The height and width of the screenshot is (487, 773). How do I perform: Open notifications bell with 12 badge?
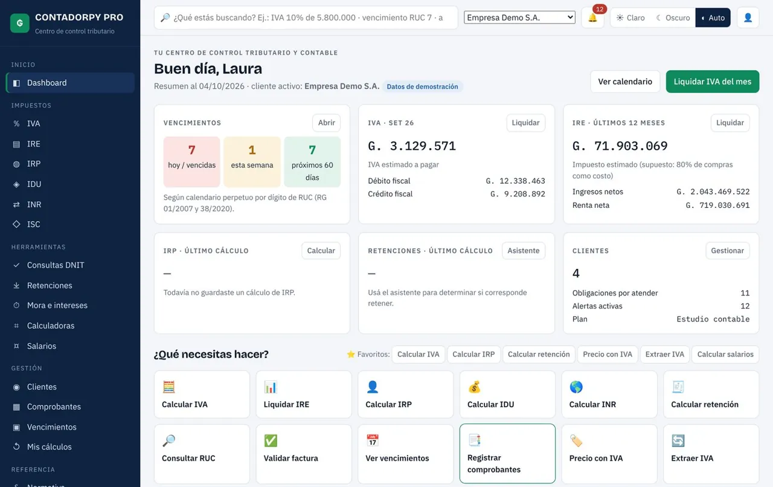click(x=592, y=18)
